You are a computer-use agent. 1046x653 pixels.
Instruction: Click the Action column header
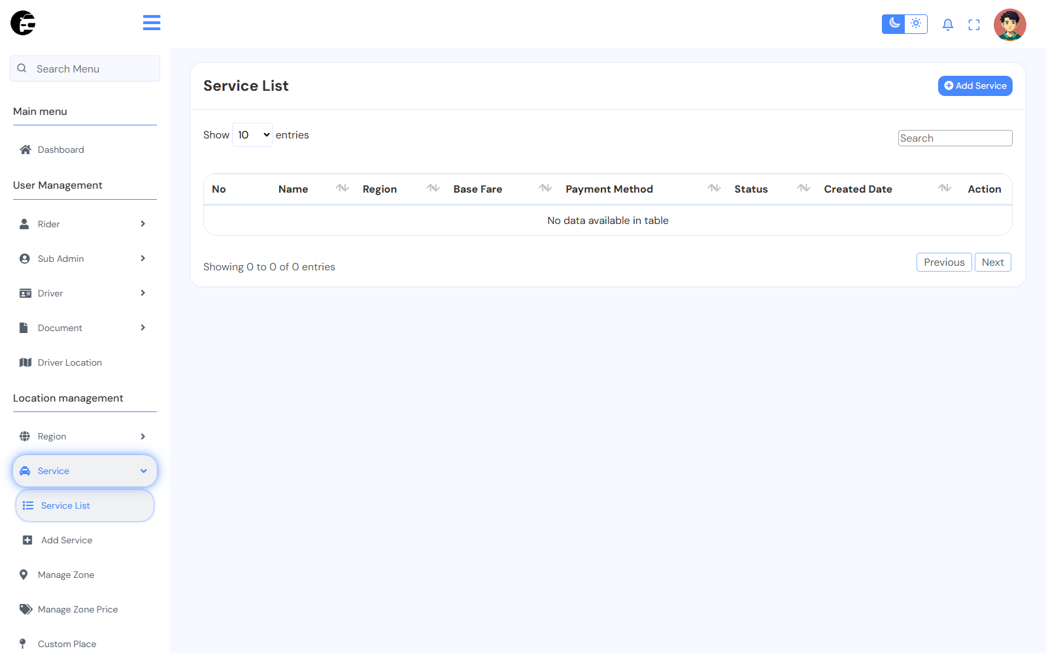(x=984, y=189)
